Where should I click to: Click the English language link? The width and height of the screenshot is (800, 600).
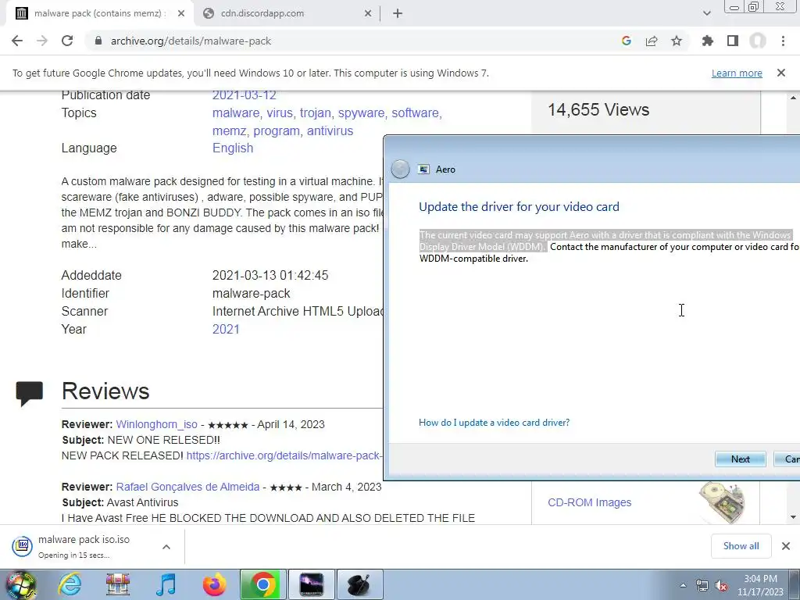[233, 148]
